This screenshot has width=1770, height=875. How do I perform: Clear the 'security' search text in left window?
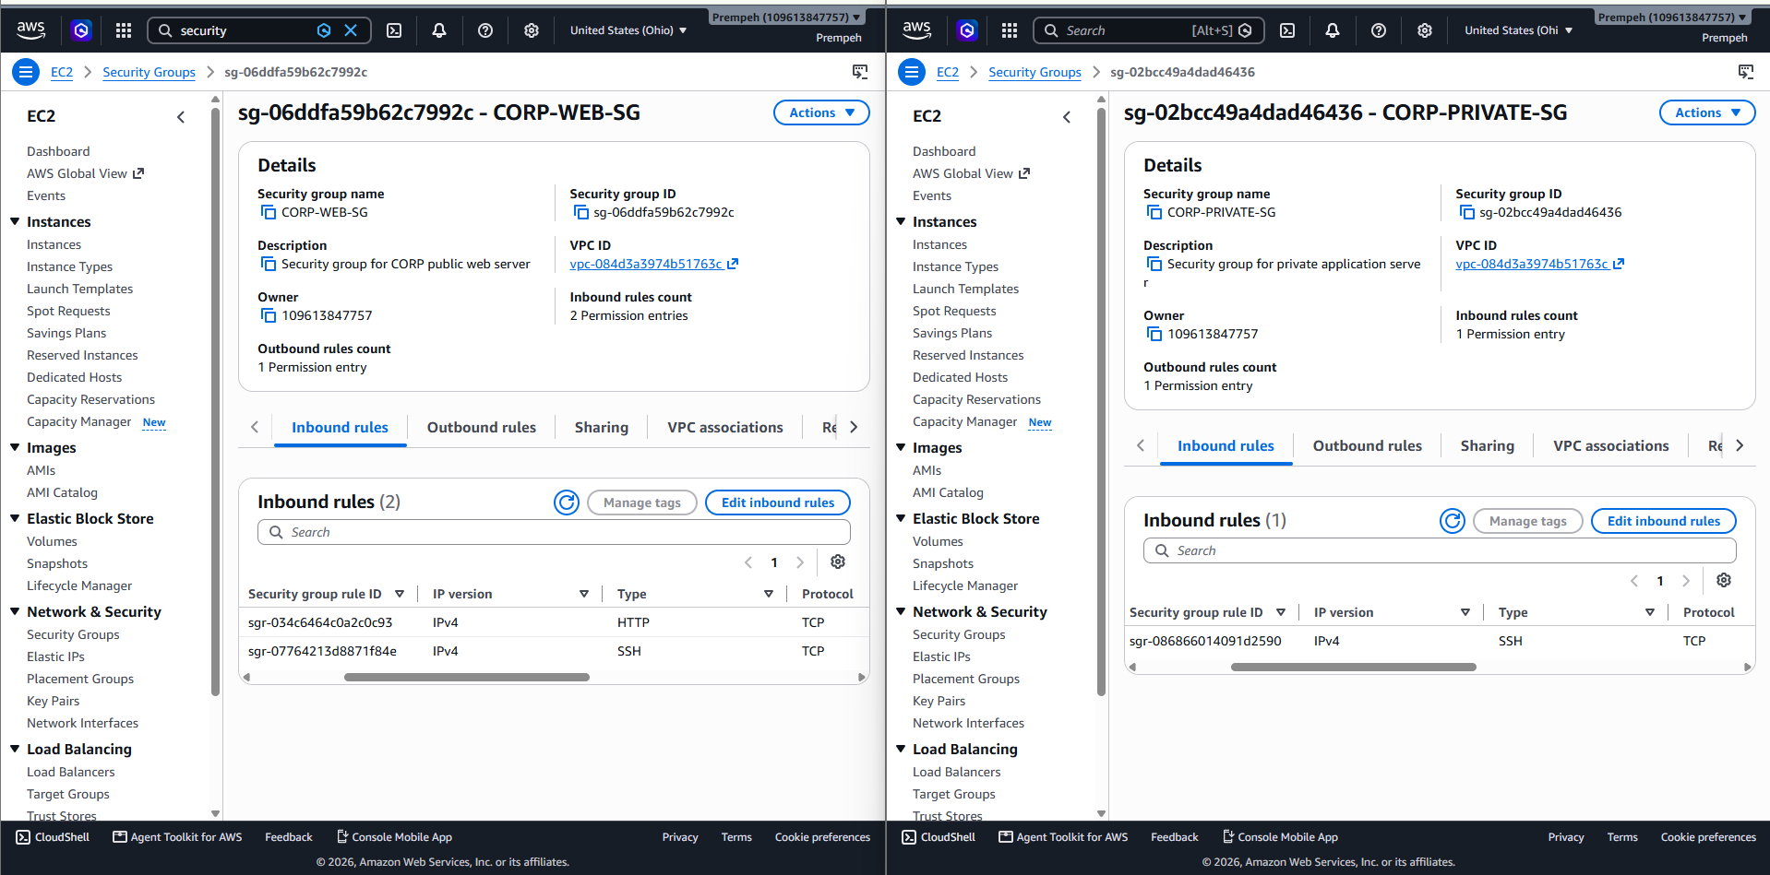[351, 30]
